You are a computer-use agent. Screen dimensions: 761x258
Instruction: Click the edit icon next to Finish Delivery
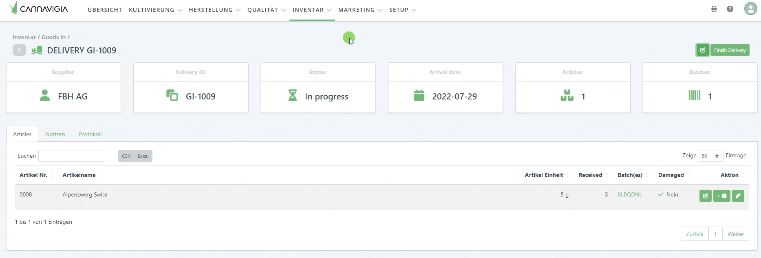tap(702, 50)
